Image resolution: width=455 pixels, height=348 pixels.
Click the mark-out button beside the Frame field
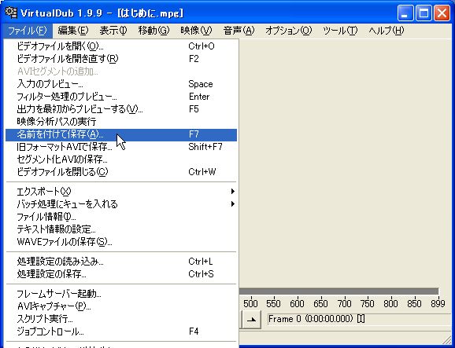pos(251,320)
